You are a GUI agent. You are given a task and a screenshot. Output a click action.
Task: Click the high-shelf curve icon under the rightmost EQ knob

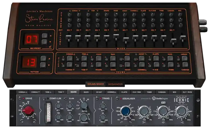182,122
